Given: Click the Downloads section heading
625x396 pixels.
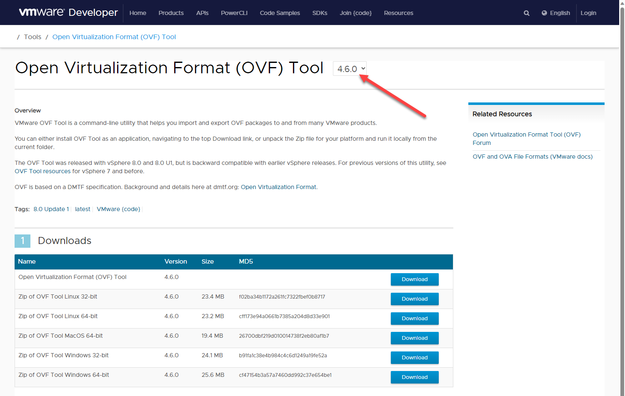Looking at the screenshot, I should 65,241.
